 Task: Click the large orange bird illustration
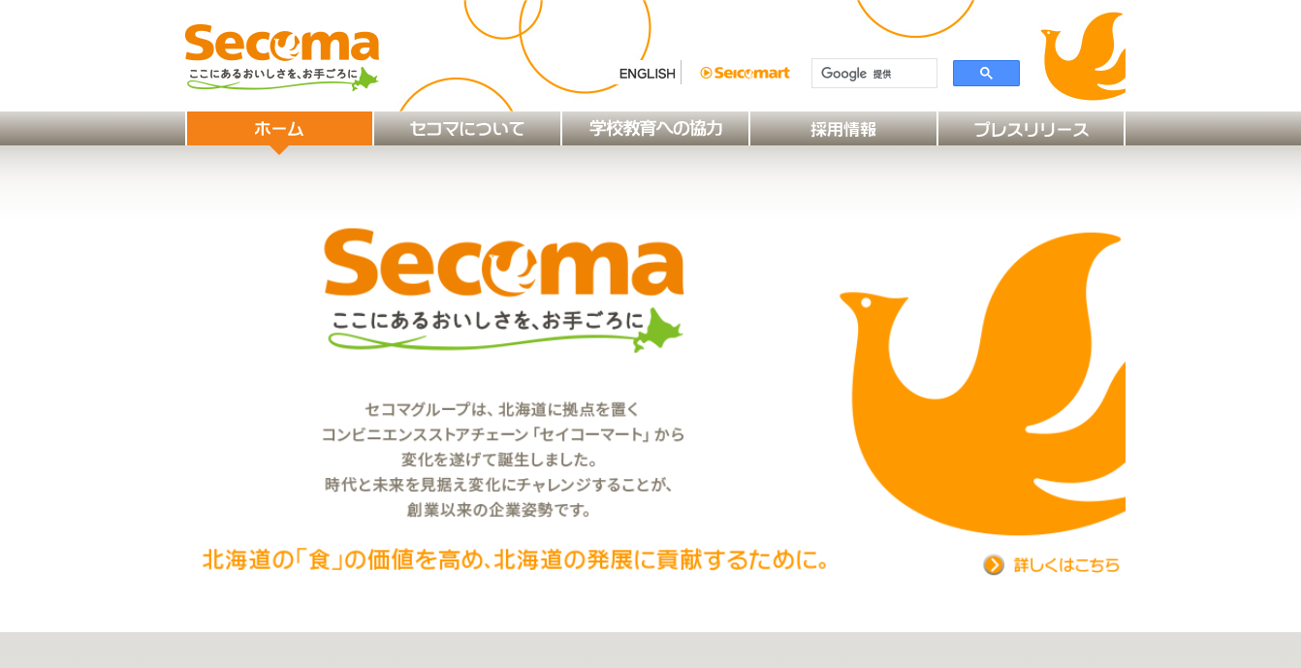983,383
